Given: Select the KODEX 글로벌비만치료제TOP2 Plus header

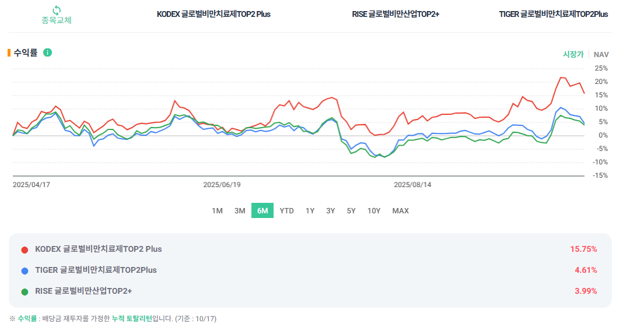Looking at the screenshot, I should 213,14.
